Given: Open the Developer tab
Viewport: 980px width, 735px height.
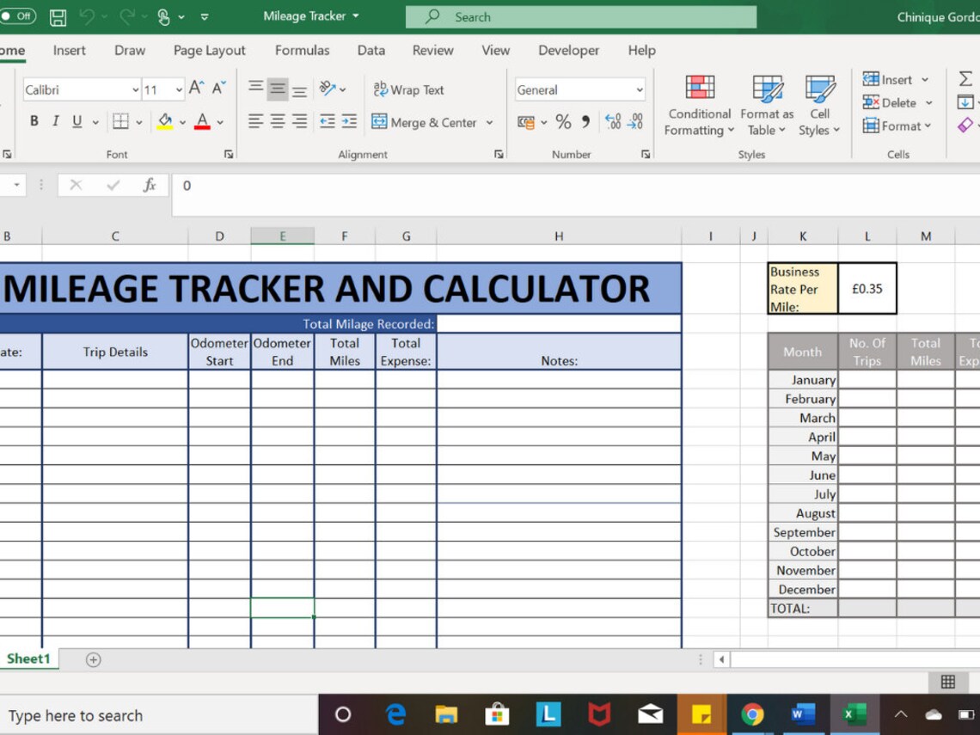Looking at the screenshot, I should [x=568, y=51].
